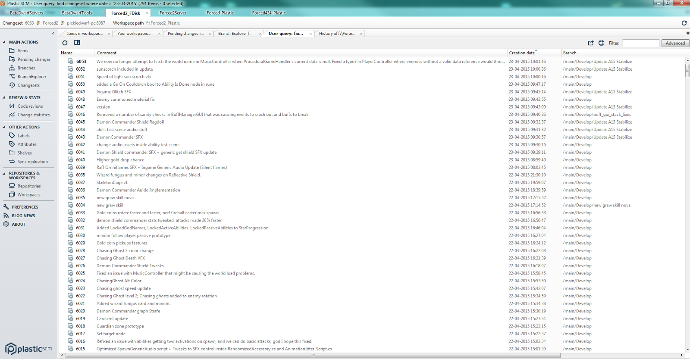The width and height of the screenshot is (690, 359).
Task: Switch to Forced_Plastic workspace tab
Action: [x=220, y=13]
